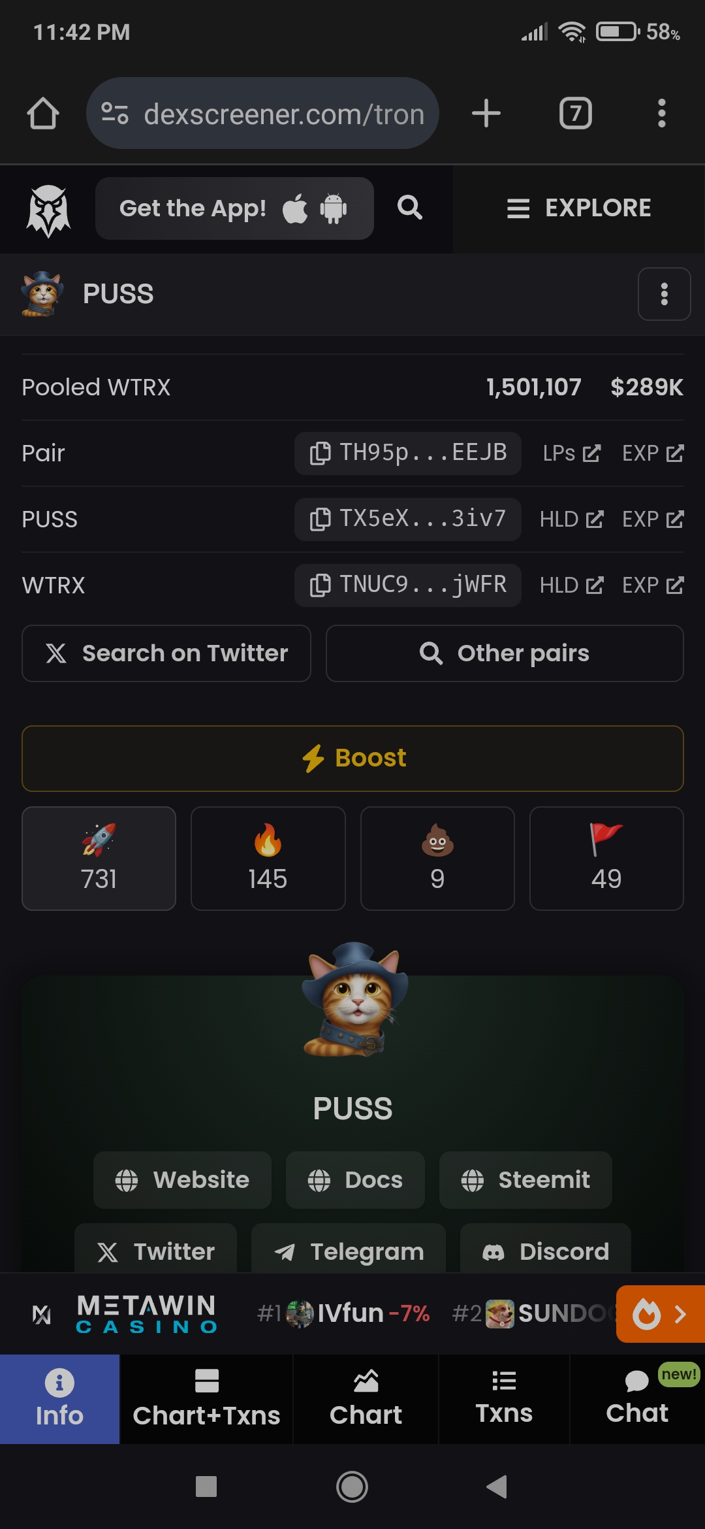Open PUSS holders HLD link
This screenshot has width=705, height=1529.
571,519
